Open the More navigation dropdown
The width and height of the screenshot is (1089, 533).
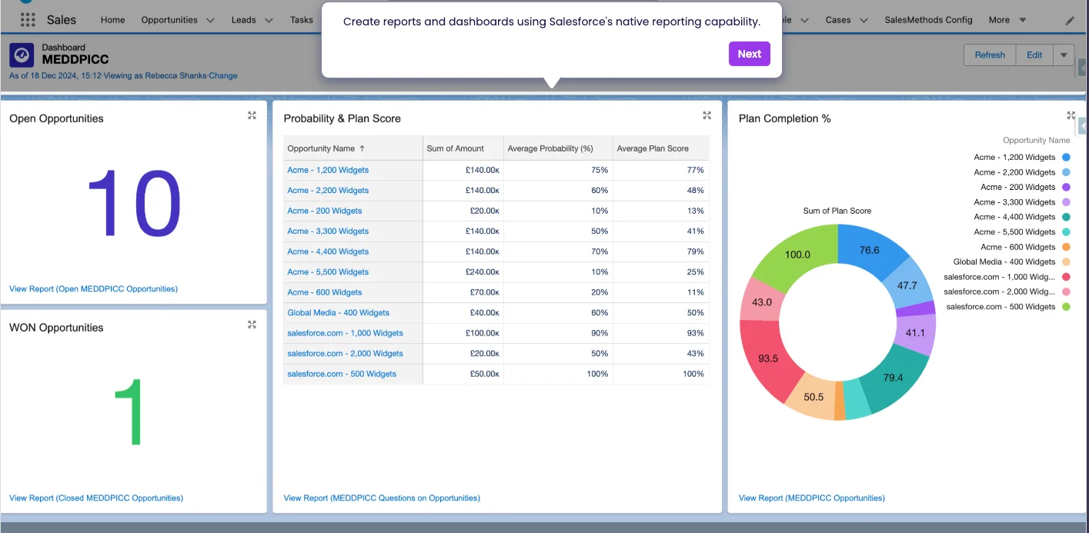(x=1007, y=20)
